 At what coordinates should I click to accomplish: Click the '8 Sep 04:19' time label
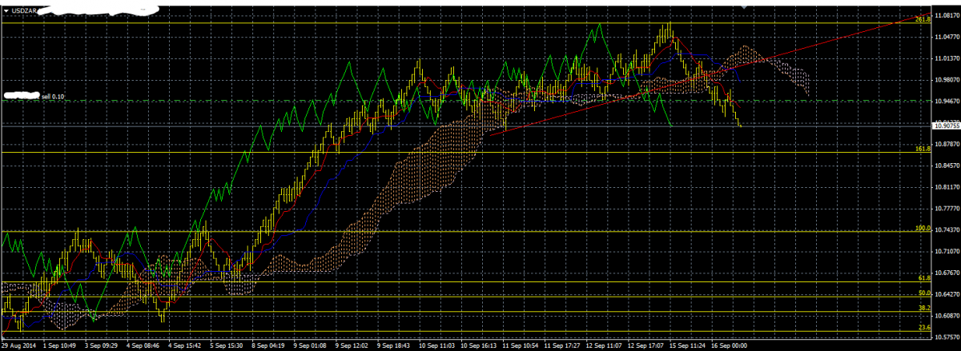coord(268,346)
